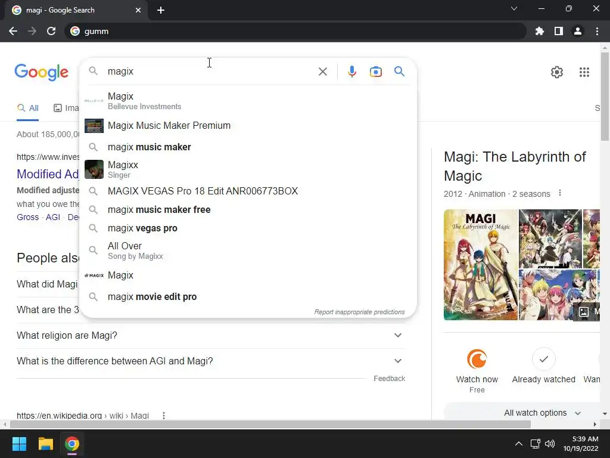Open the Gross sublink
This screenshot has width=610, height=458.
point(27,217)
